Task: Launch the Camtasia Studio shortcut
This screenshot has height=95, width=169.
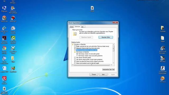Action: point(13,40)
